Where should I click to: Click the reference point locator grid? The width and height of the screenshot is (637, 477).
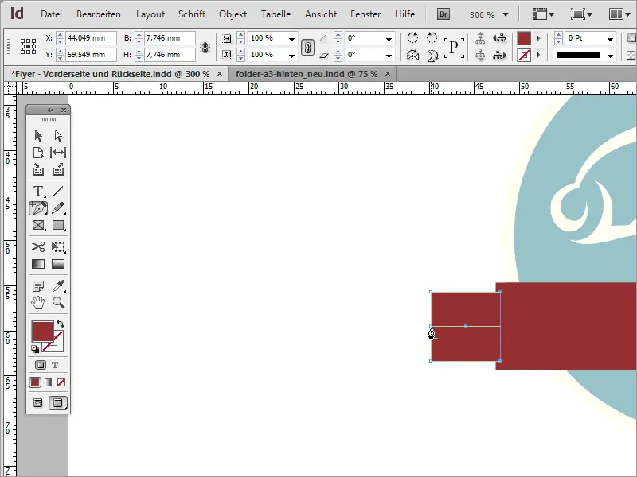click(x=28, y=47)
